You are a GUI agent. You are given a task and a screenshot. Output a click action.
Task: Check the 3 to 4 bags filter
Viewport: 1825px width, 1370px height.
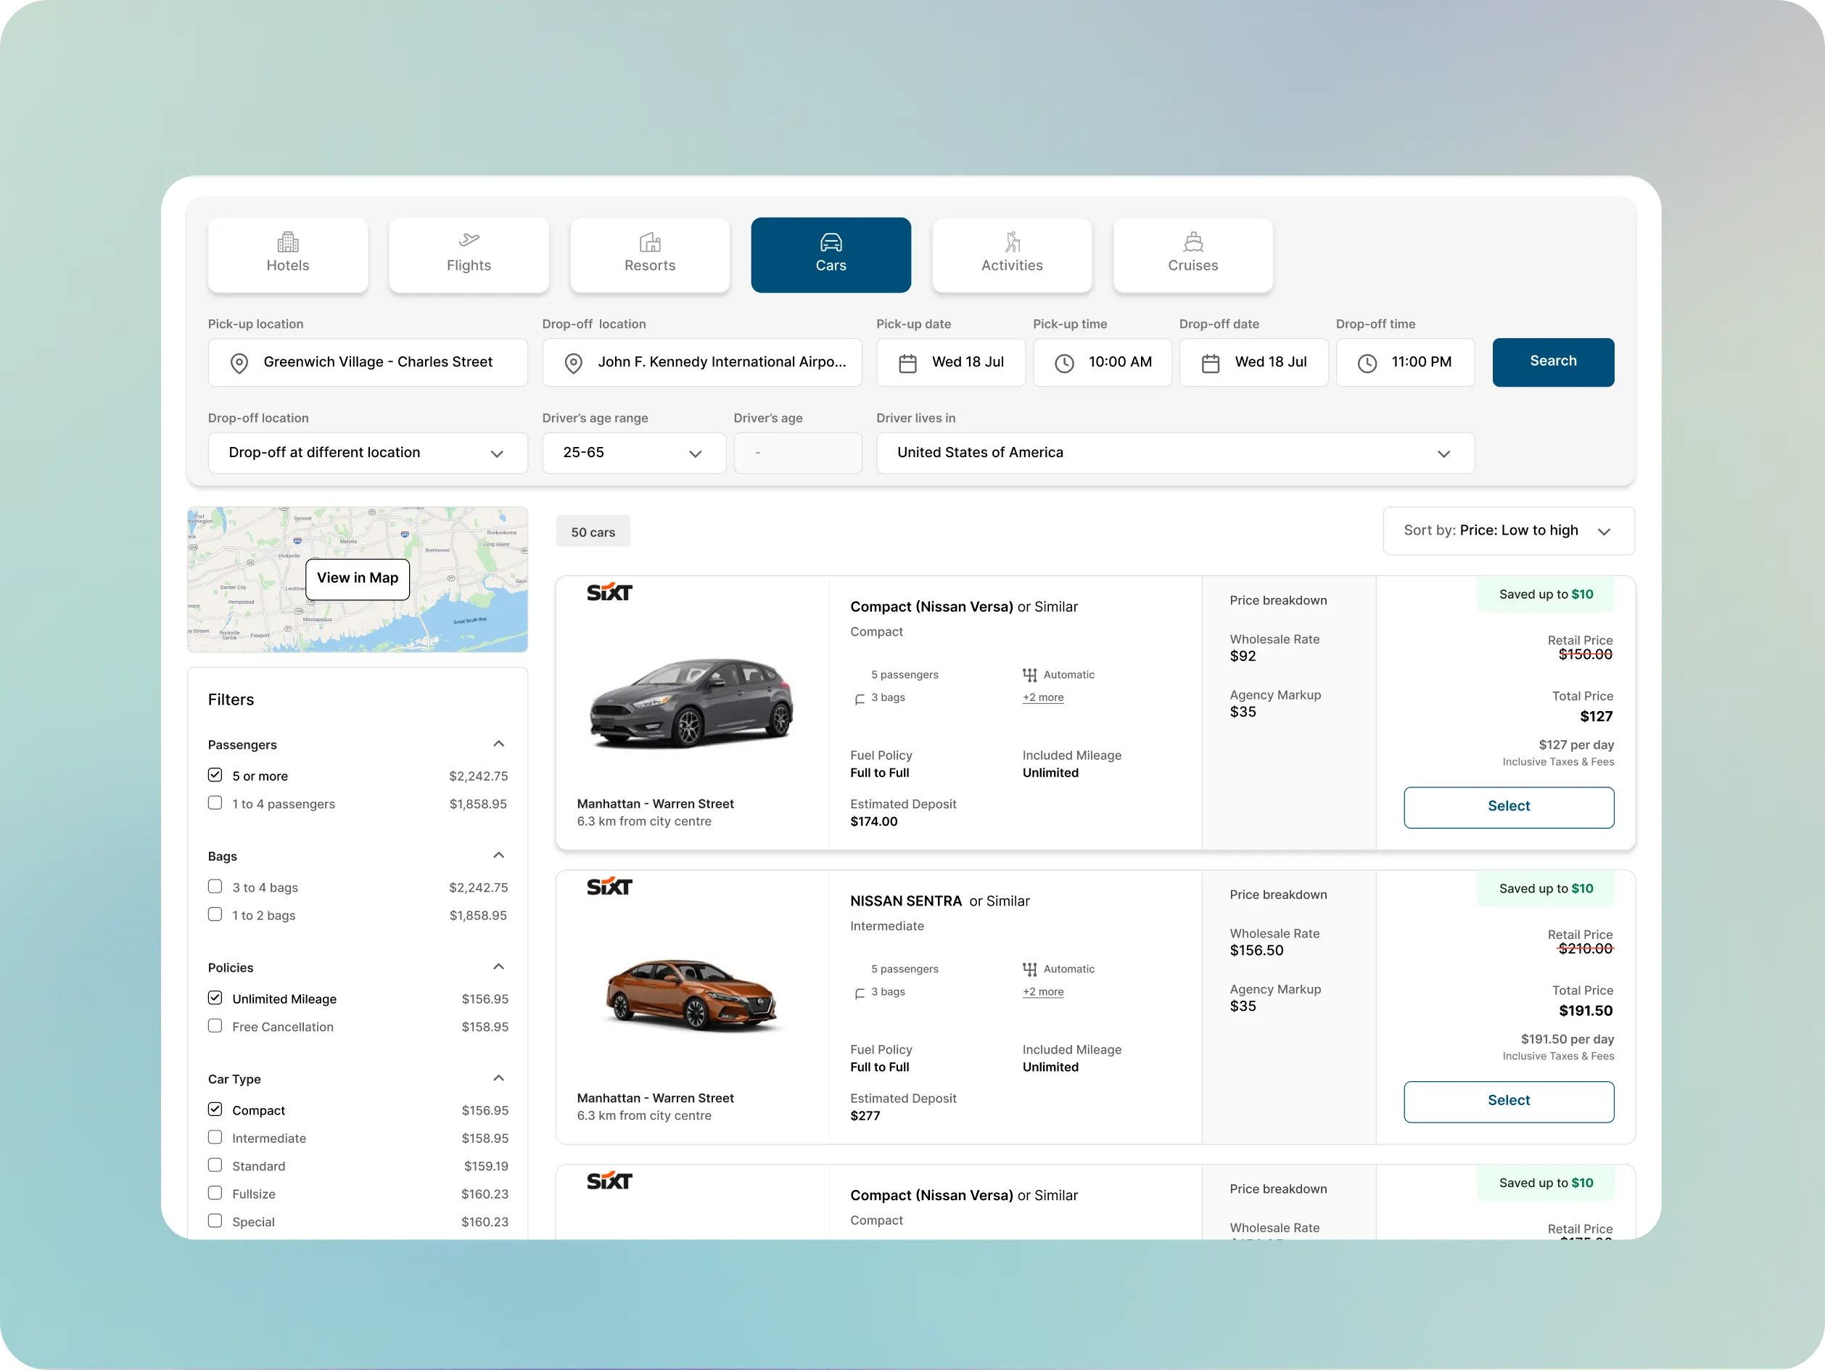(x=215, y=887)
